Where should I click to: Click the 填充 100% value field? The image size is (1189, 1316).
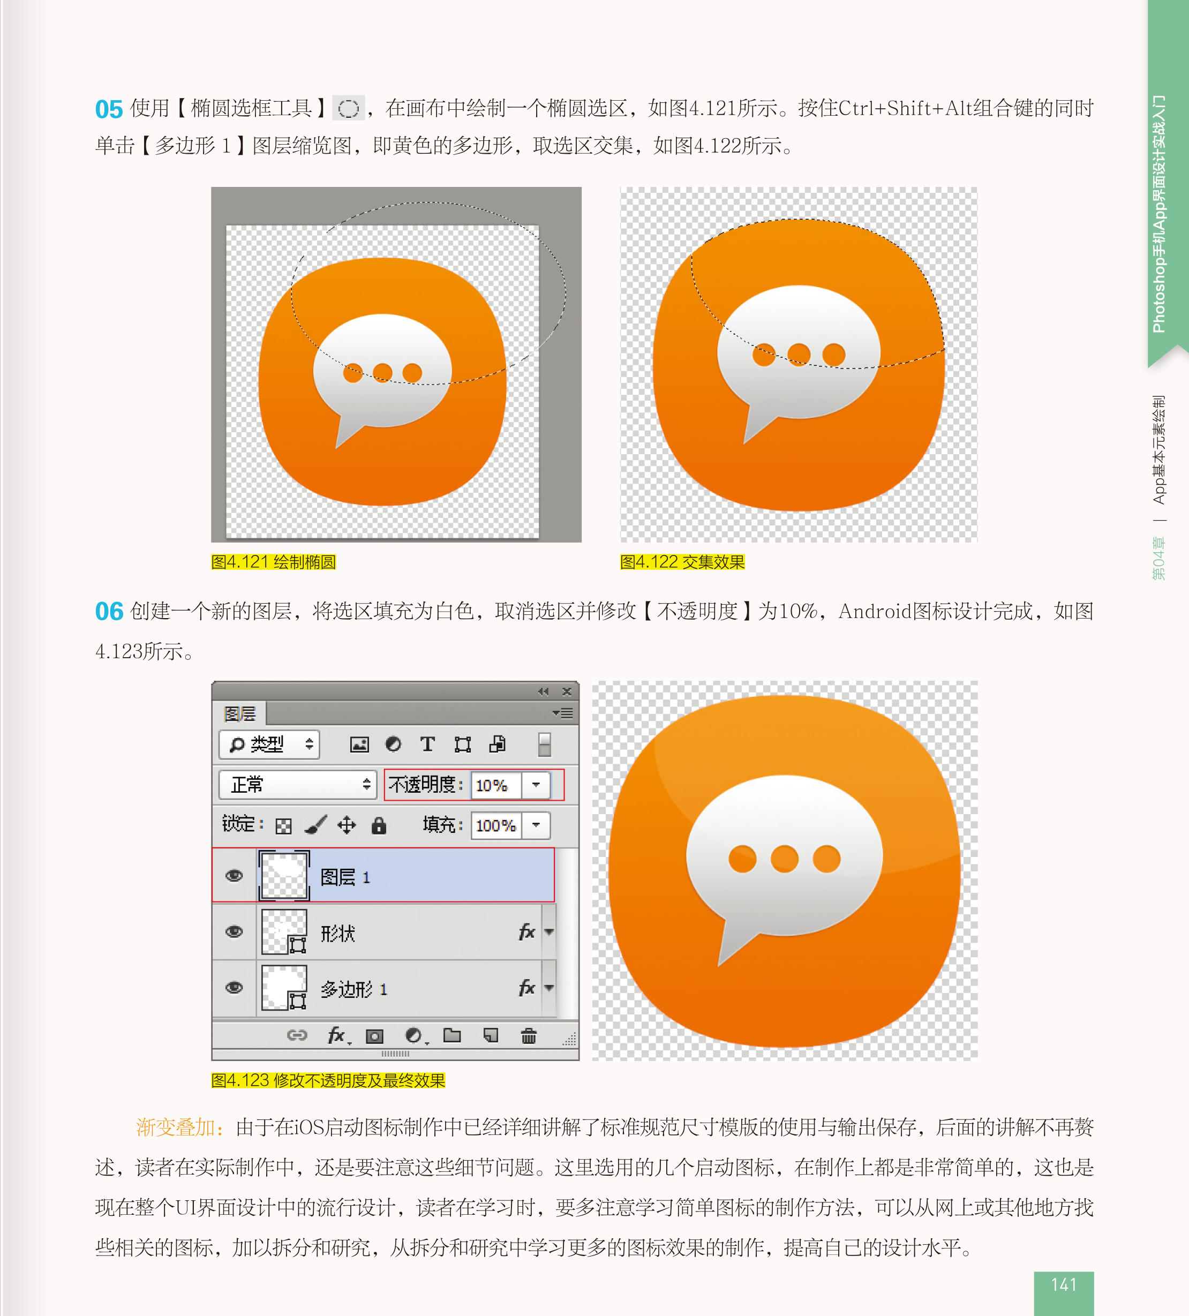click(496, 826)
